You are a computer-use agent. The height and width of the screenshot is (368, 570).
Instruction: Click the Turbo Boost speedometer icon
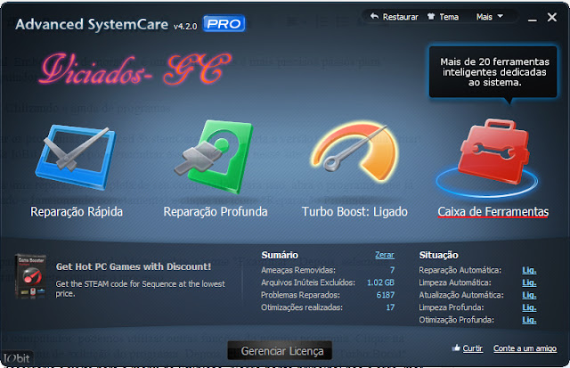[355, 151]
